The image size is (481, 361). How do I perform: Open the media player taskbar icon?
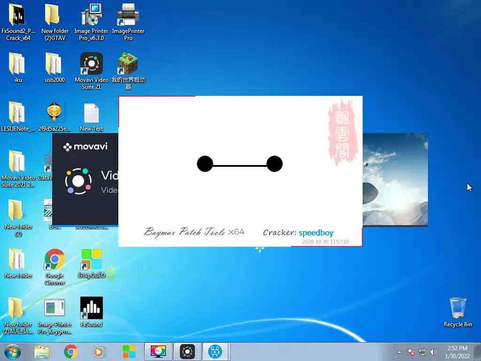pos(99,352)
